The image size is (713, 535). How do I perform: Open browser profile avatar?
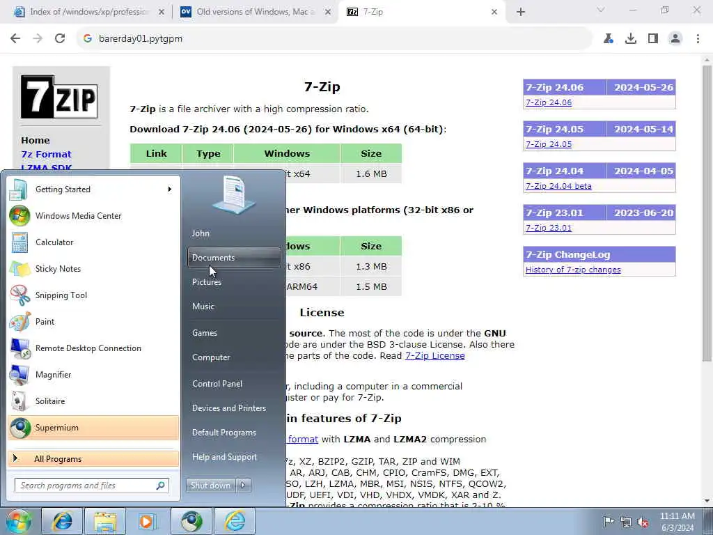pos(675,39)
